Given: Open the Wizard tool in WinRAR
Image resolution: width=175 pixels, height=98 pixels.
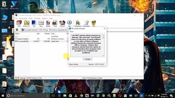Looking at the screenshot, I should [x=62, y=23].
